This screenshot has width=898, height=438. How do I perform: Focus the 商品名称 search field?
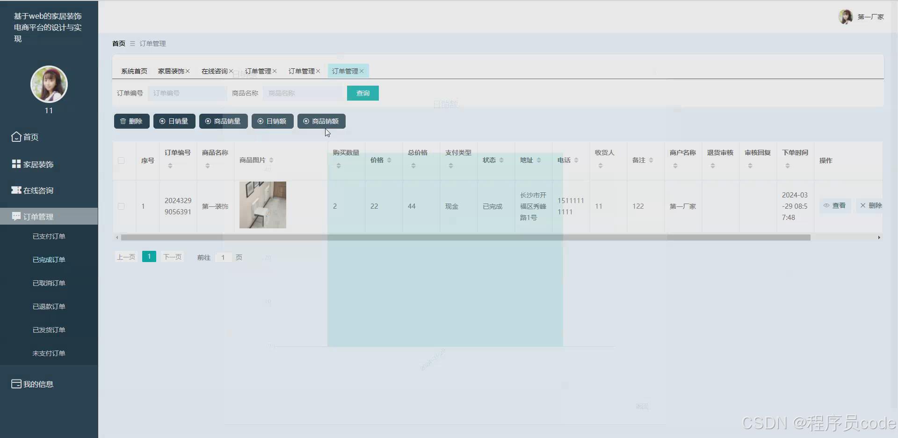click(x=303, y=93)
